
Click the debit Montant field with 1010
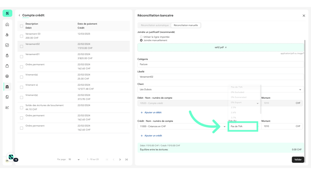[282, 103]
